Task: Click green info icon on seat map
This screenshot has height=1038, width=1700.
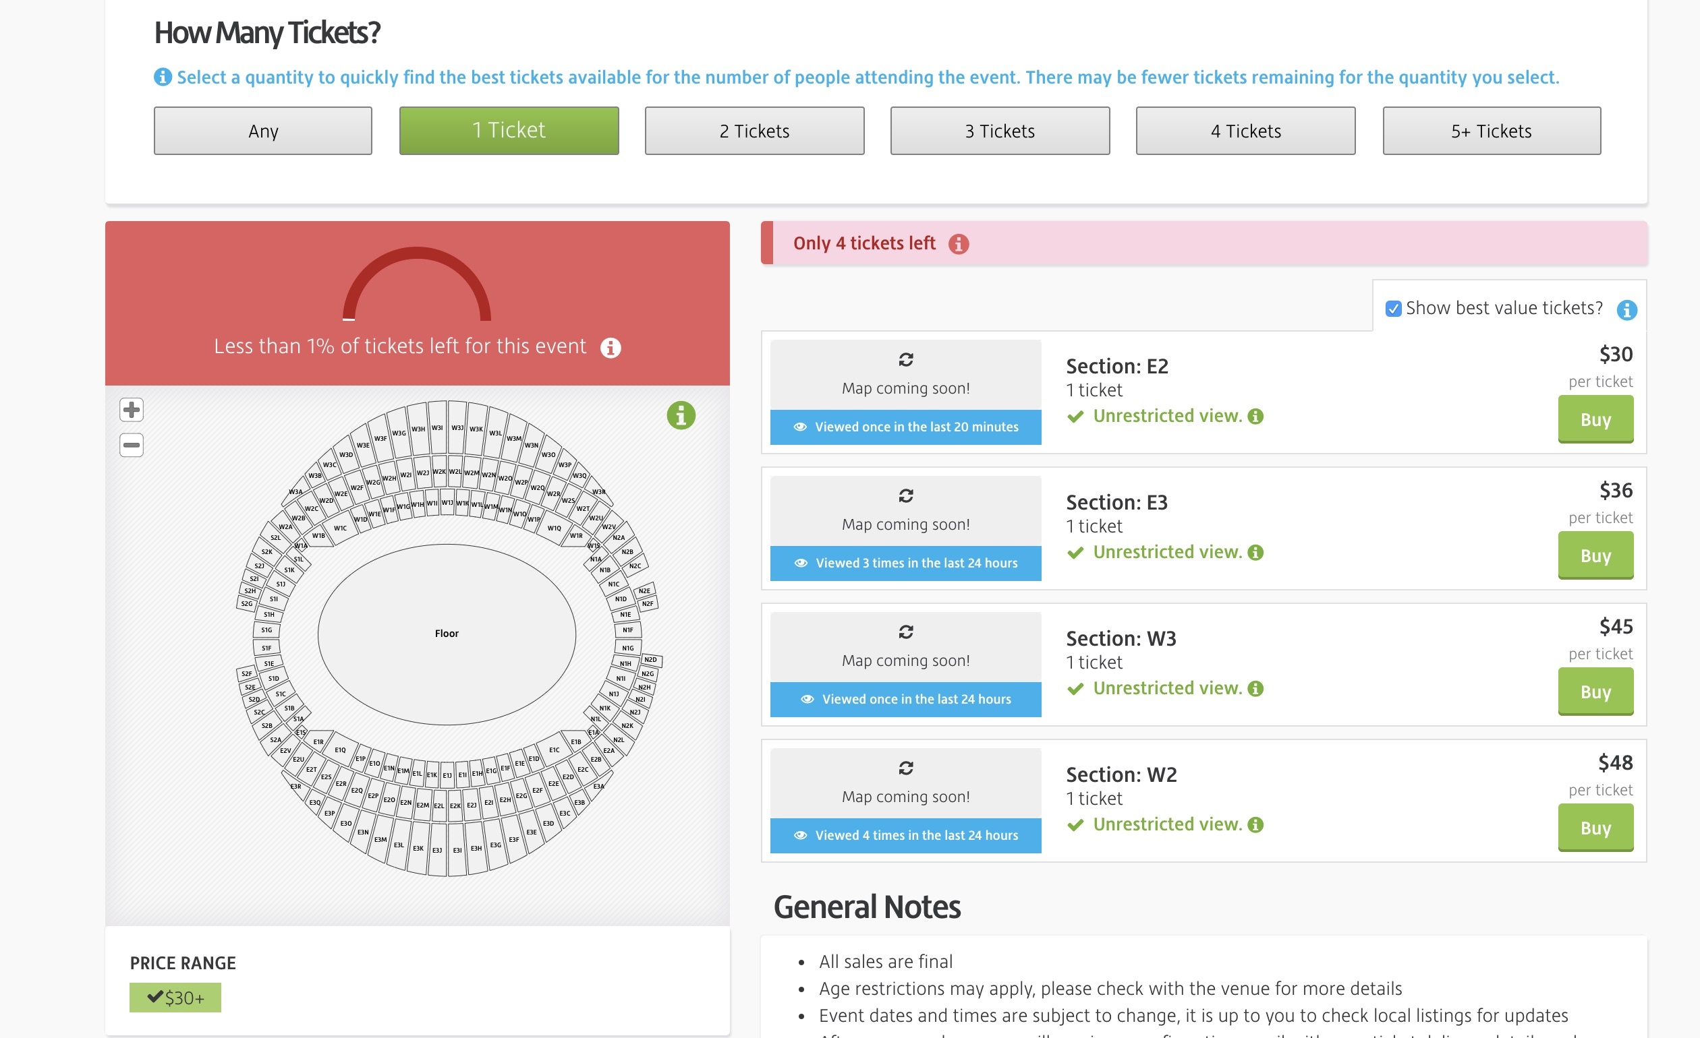Action: (680, 416)
